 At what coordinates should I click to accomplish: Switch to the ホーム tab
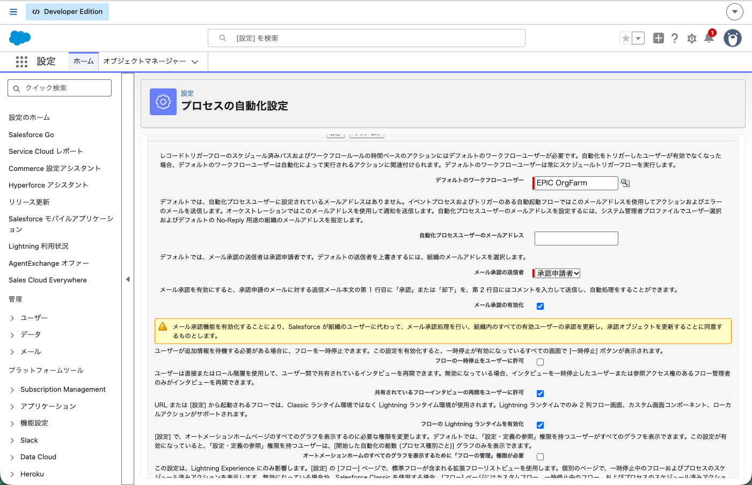pyautogui.click(x=84, y=62)
